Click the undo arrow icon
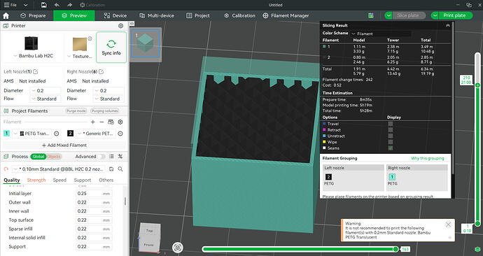483x256 pixels. tap(57, 5)
